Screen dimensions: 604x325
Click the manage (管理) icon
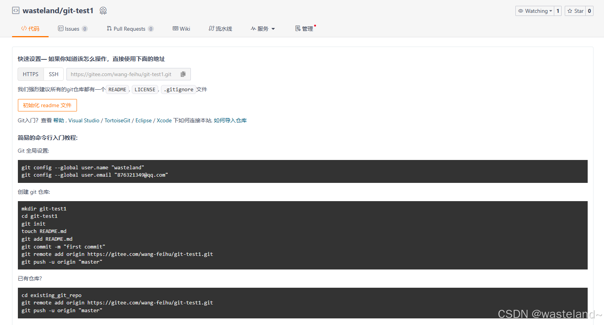click(x=298, y=28)
